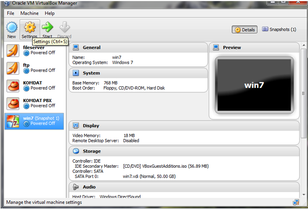Screen dimensions: 308x210
Task: Open the System section header link
Action: coord(91,73)
